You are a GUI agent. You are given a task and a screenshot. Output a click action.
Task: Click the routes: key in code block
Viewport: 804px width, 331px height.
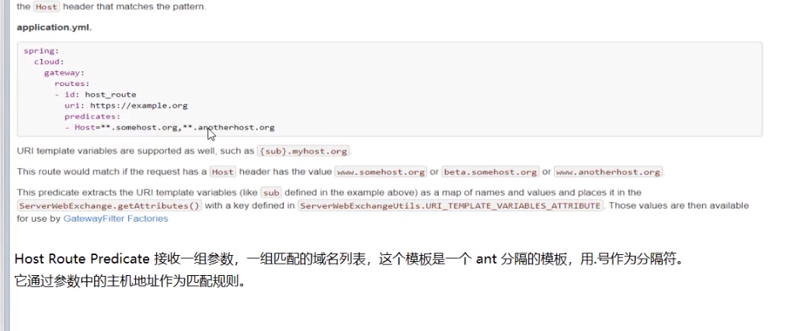(x=72, y=84)
